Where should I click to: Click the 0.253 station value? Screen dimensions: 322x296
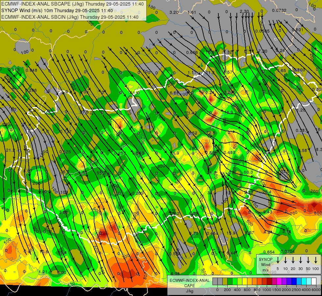point(120,153)
